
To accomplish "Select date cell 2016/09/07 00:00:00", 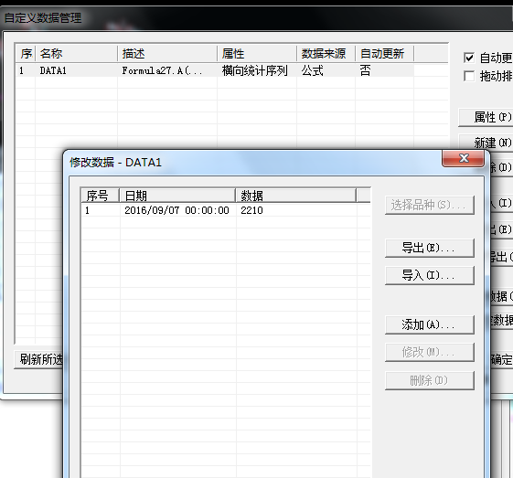I will click(177, 210).
